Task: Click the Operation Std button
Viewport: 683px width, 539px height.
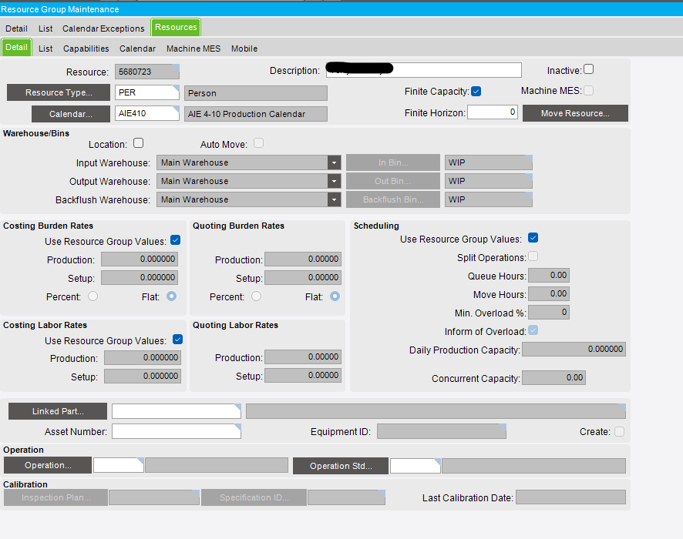Action: (x=340, y=466)
